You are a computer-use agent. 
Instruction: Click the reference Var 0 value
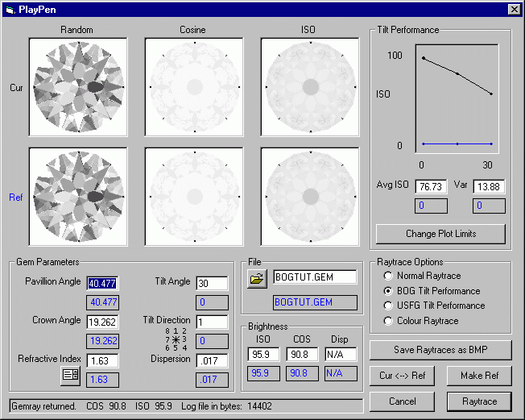click(x=489, y=206)
